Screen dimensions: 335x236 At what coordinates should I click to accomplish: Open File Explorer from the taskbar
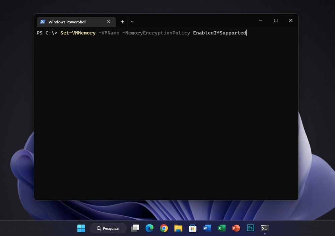tap(178, 228)
